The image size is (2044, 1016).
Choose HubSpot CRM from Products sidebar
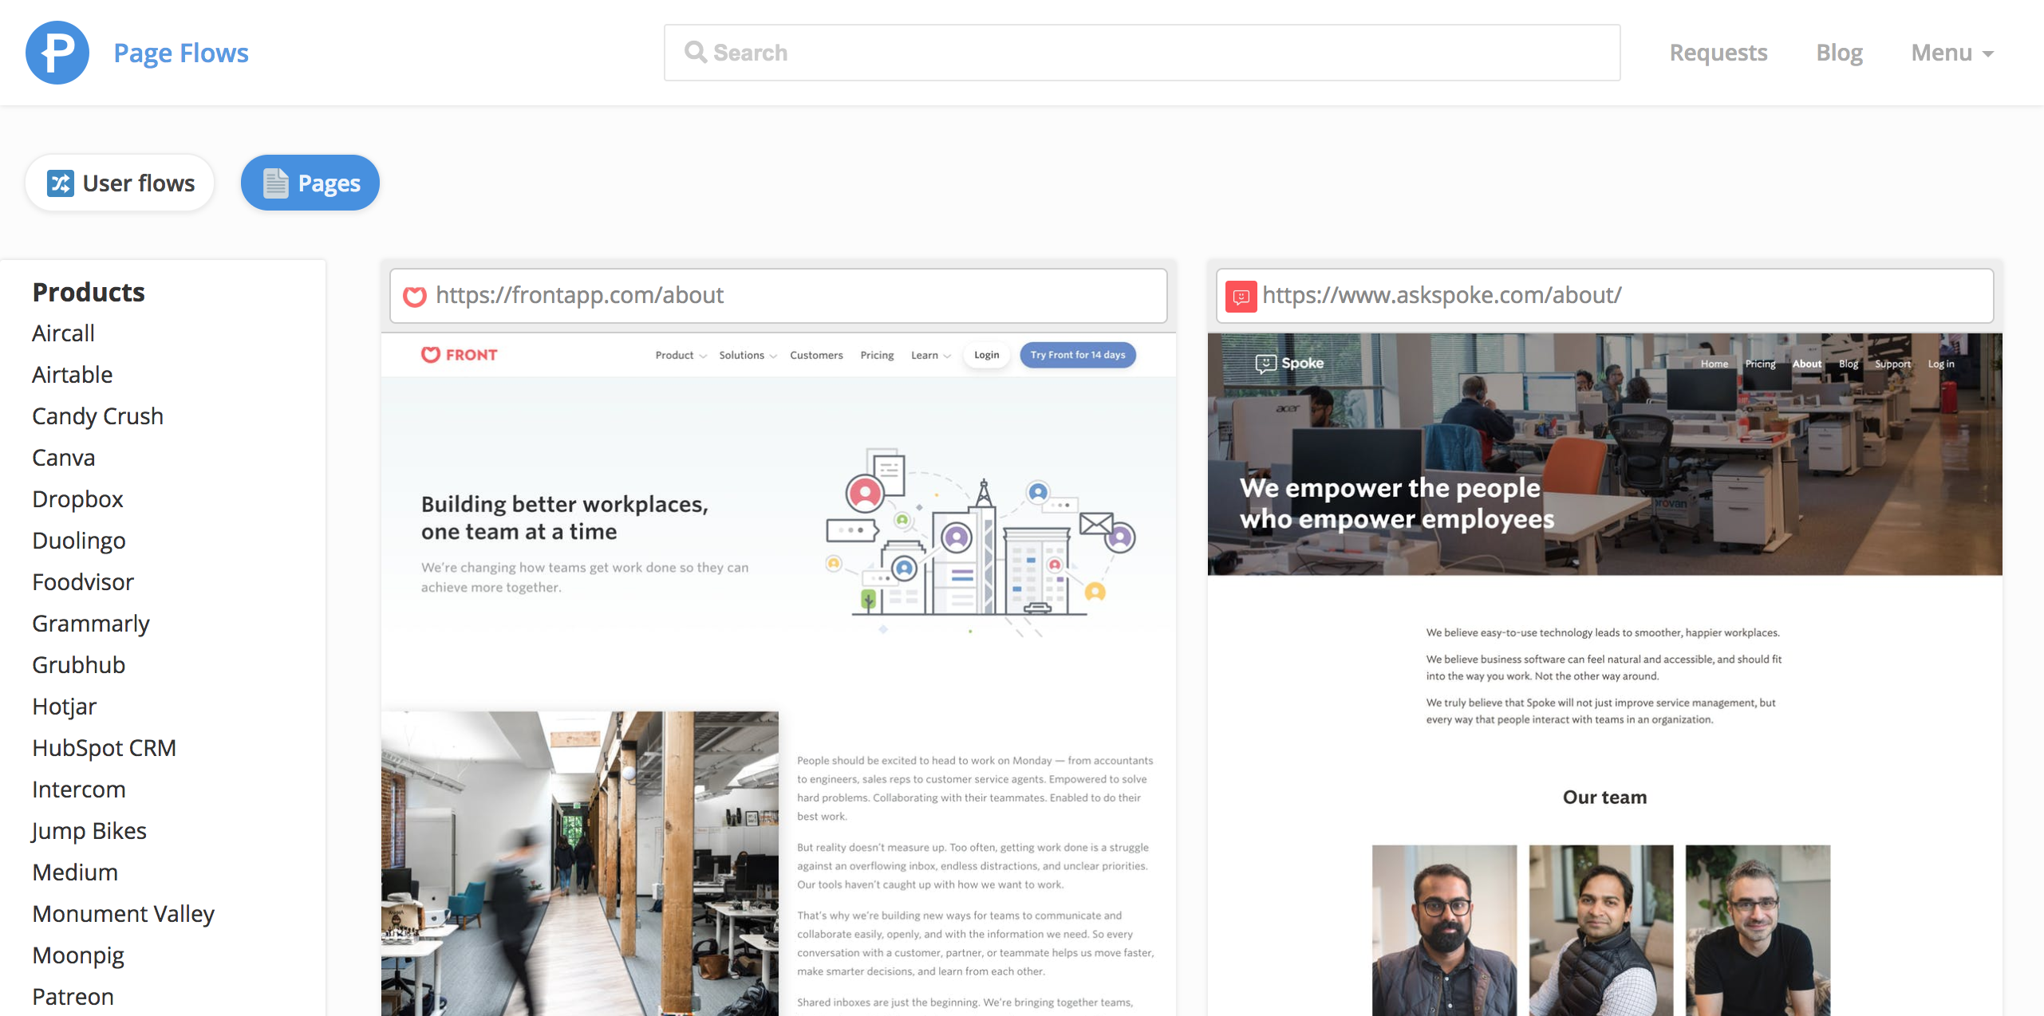(104, 748)
